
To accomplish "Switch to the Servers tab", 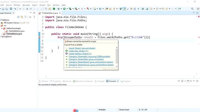I will [x=67, y=81].
